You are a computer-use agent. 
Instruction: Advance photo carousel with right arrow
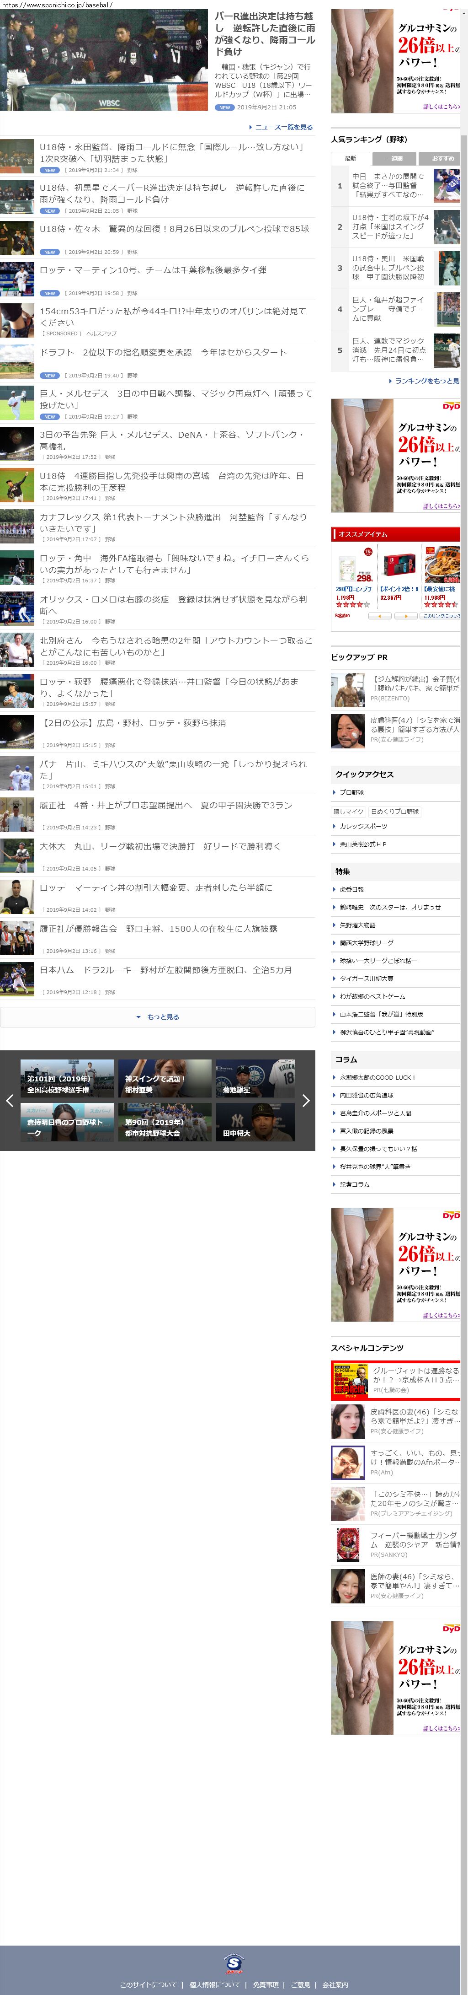(x=306, y=1100)
